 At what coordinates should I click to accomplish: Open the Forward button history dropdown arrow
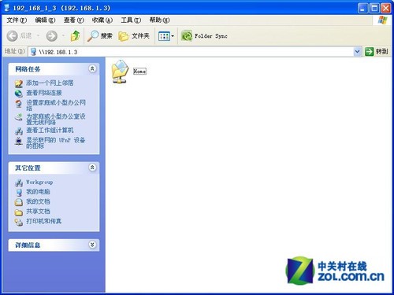(63, 35)
